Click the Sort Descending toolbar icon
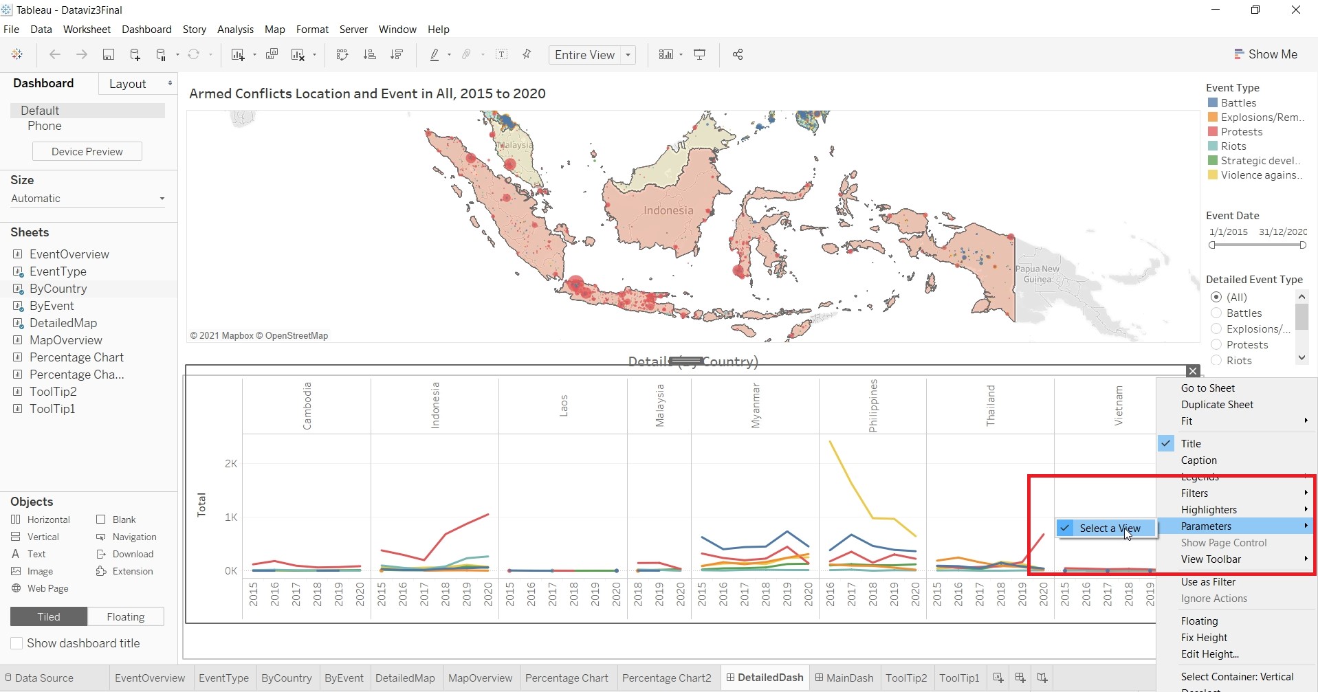 pos(397,55)
